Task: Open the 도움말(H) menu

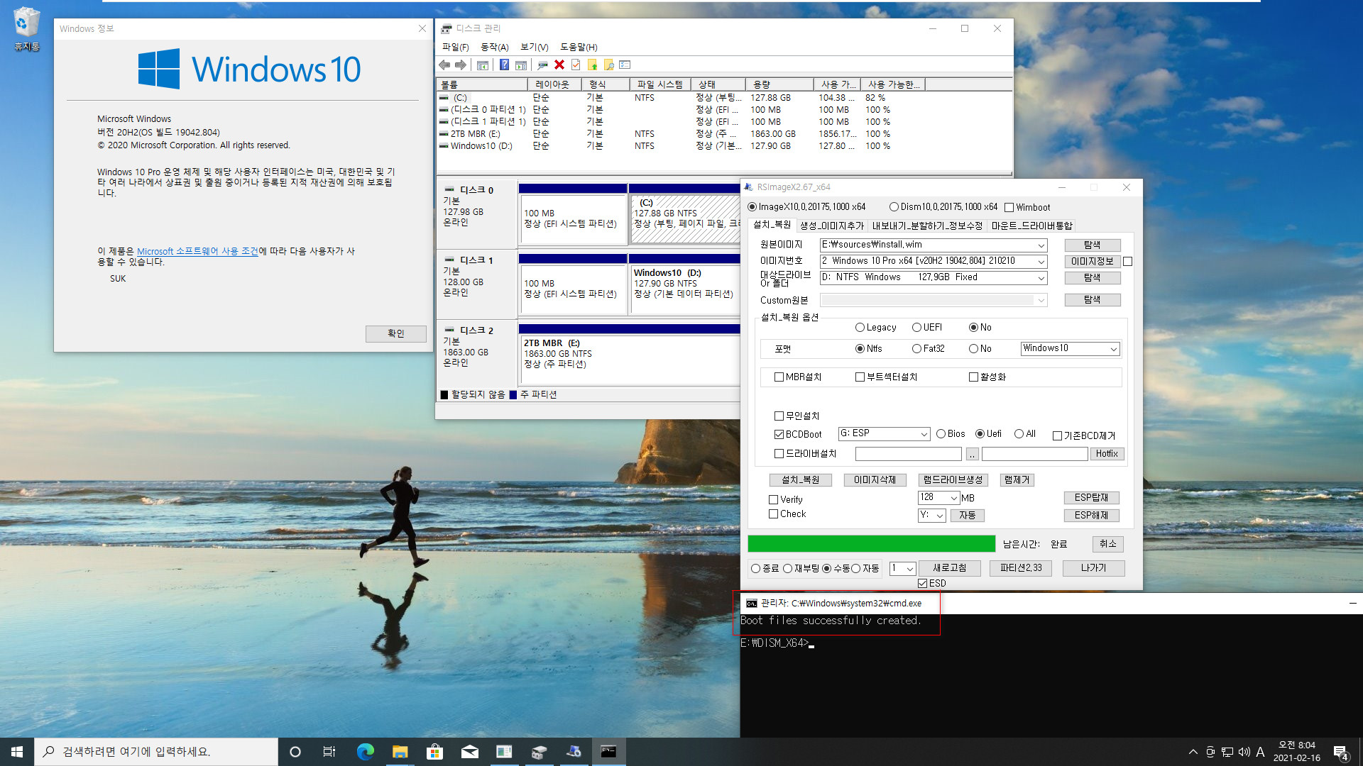Action: pos(579,47)
